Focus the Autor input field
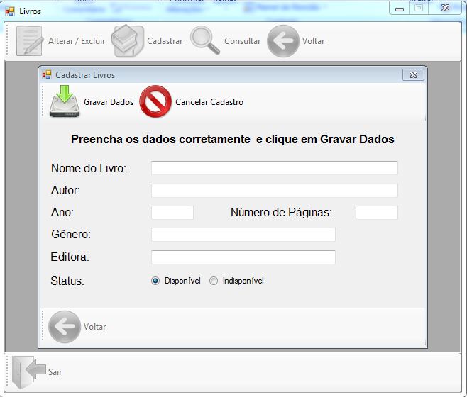The image size is (467, 397). click(x=274, y=191)
